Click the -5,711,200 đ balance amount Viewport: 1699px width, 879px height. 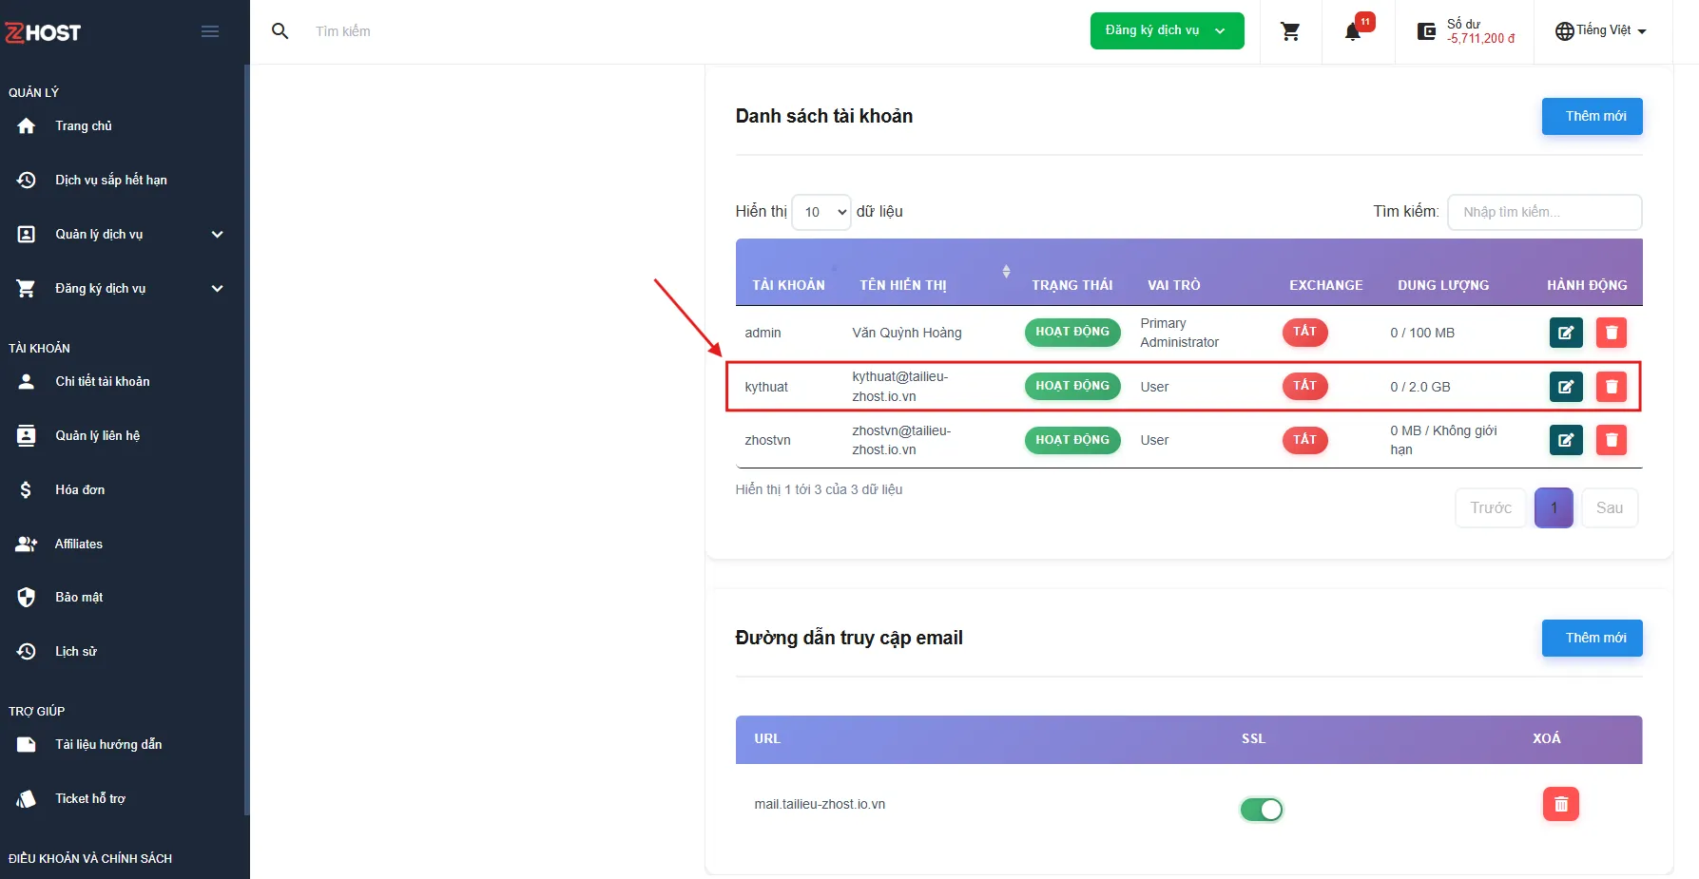[x=1481, y=39]
